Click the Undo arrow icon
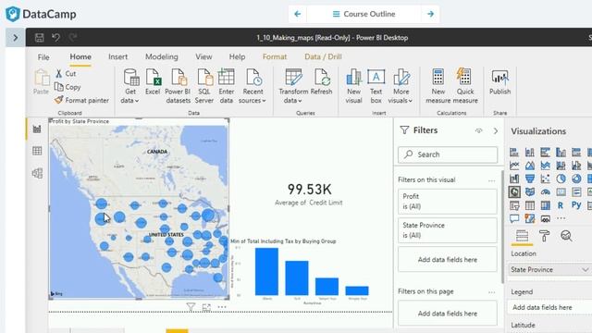 (x=55, y=37)
